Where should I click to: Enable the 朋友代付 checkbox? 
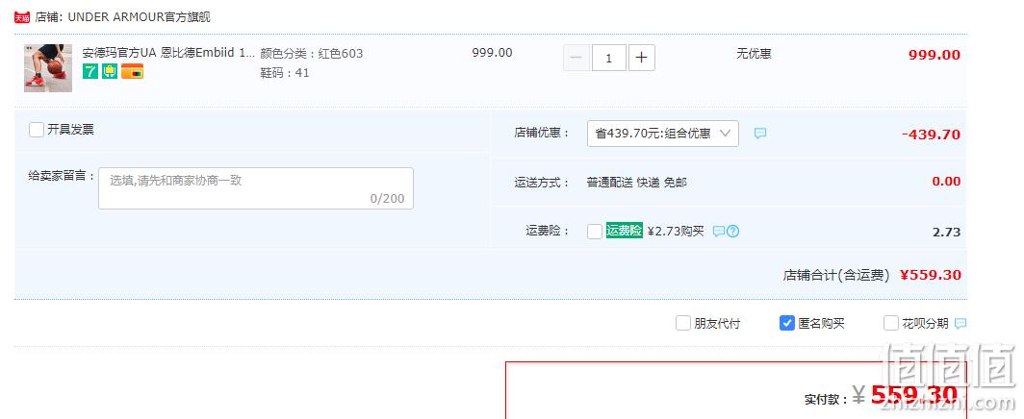683,323
